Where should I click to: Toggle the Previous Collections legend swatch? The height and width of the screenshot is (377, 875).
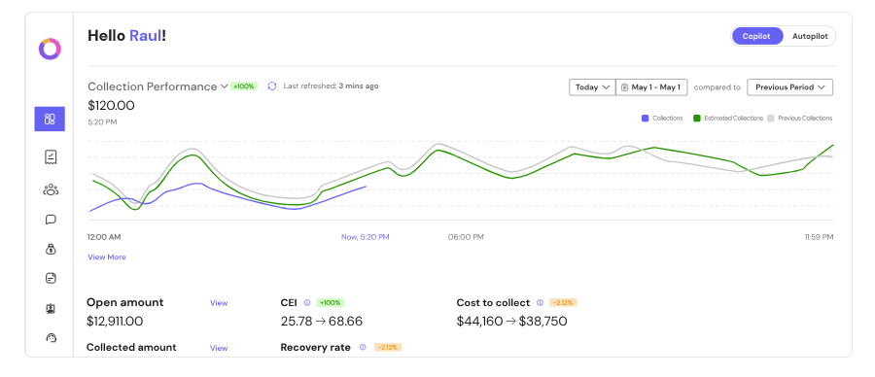click(x=771, y=119)
